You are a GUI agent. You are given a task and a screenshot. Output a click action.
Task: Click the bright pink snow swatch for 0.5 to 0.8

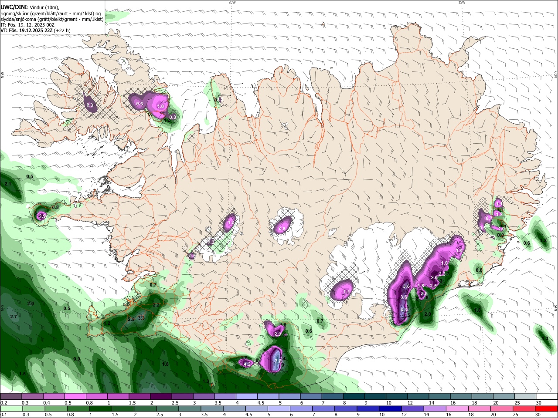point(76,397)
